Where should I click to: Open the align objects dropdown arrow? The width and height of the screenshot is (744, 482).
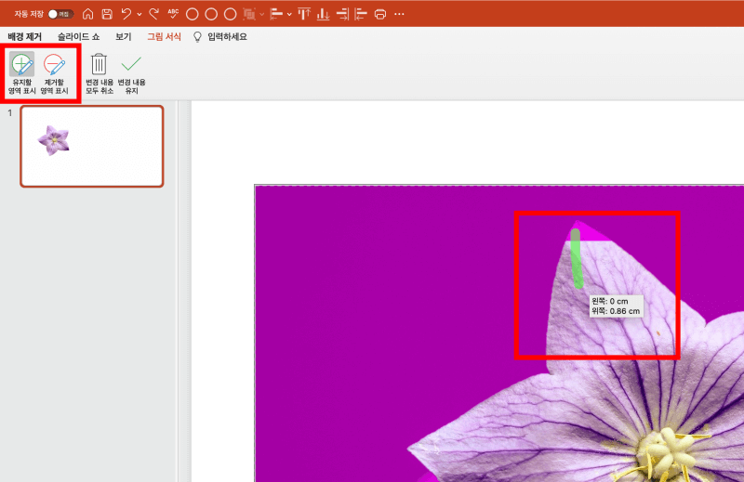click(289, 15)
